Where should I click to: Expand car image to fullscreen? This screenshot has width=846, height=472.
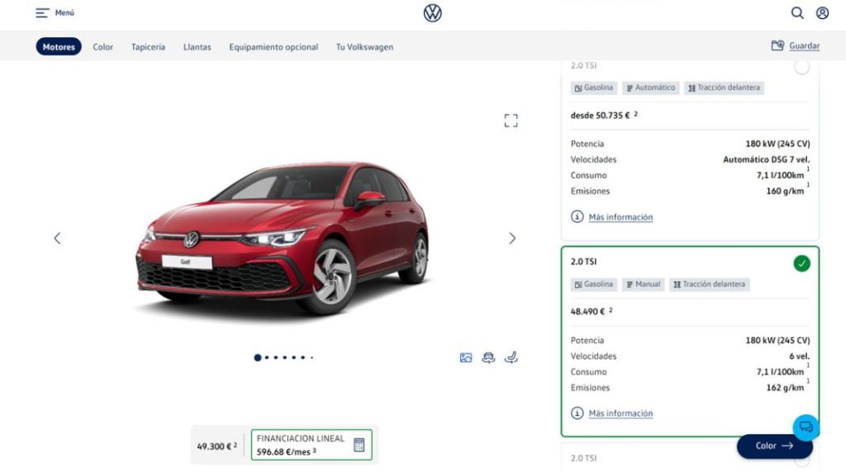tap(511, 120)
